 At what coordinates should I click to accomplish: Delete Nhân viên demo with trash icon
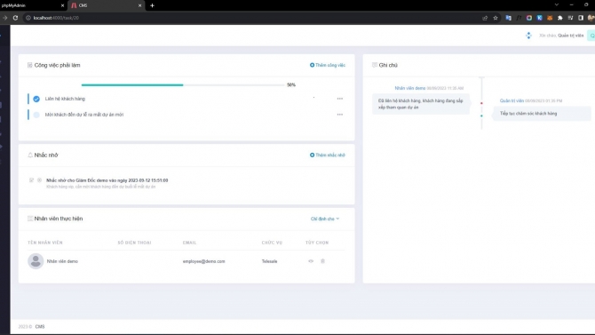pyautogui.click(x=323, y=261)
